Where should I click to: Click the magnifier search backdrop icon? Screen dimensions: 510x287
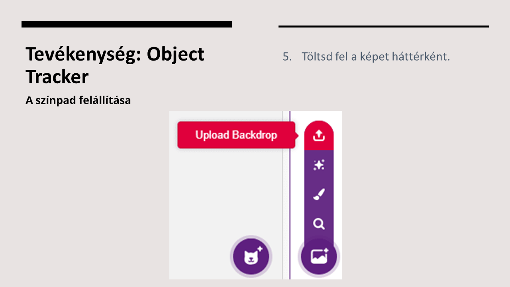coord(319,224)
